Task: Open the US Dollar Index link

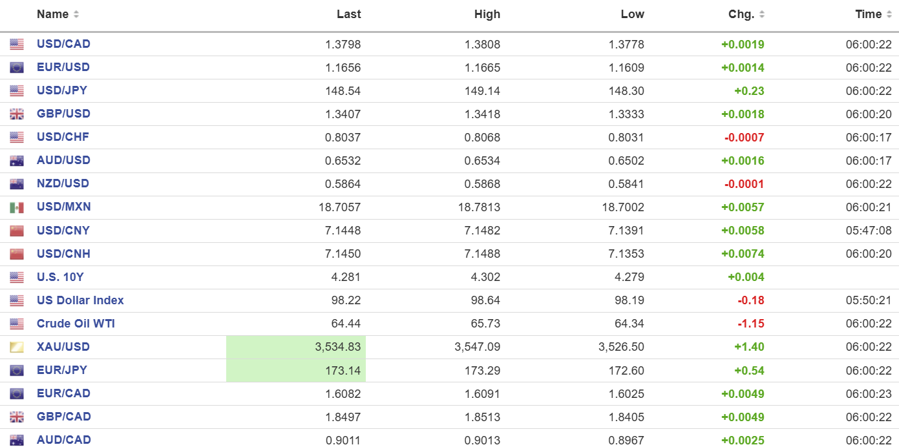Action: click(80, 300)
